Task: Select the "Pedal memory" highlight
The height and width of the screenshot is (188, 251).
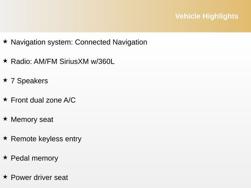Action: tap(34, 158)
